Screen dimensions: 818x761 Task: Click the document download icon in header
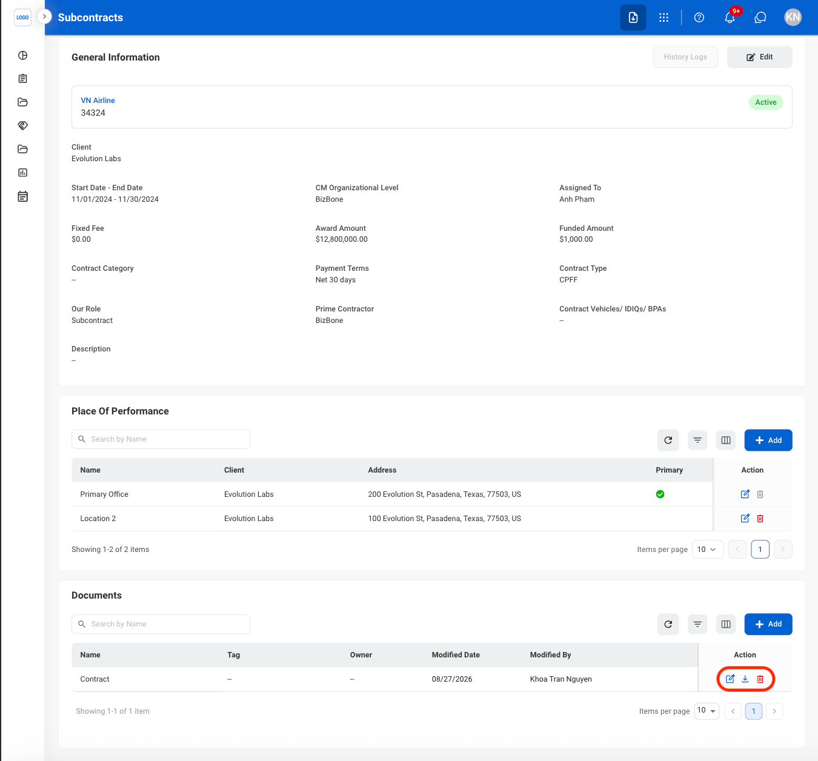[x=633, y=18]
